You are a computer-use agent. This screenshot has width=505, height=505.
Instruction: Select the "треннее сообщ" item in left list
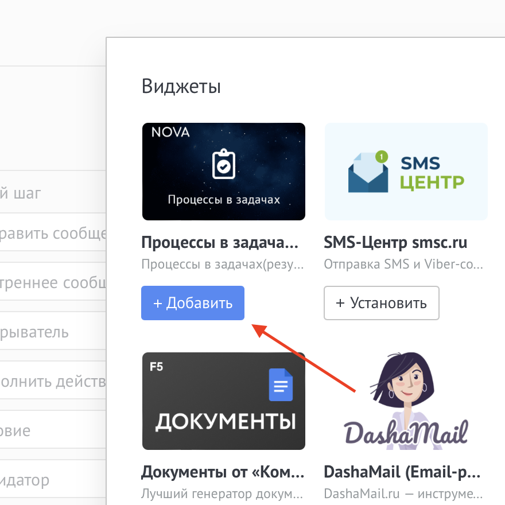(x=53, y=283)
